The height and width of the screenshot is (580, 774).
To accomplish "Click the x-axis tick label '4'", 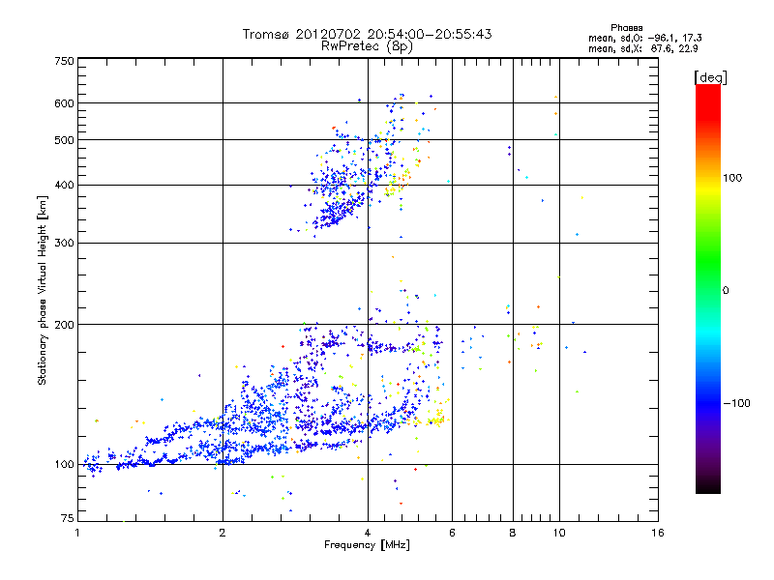I will 368,533.
